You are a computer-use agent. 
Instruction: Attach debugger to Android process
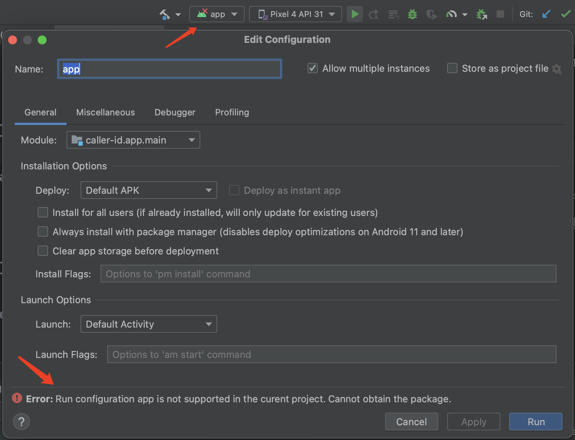482,14
